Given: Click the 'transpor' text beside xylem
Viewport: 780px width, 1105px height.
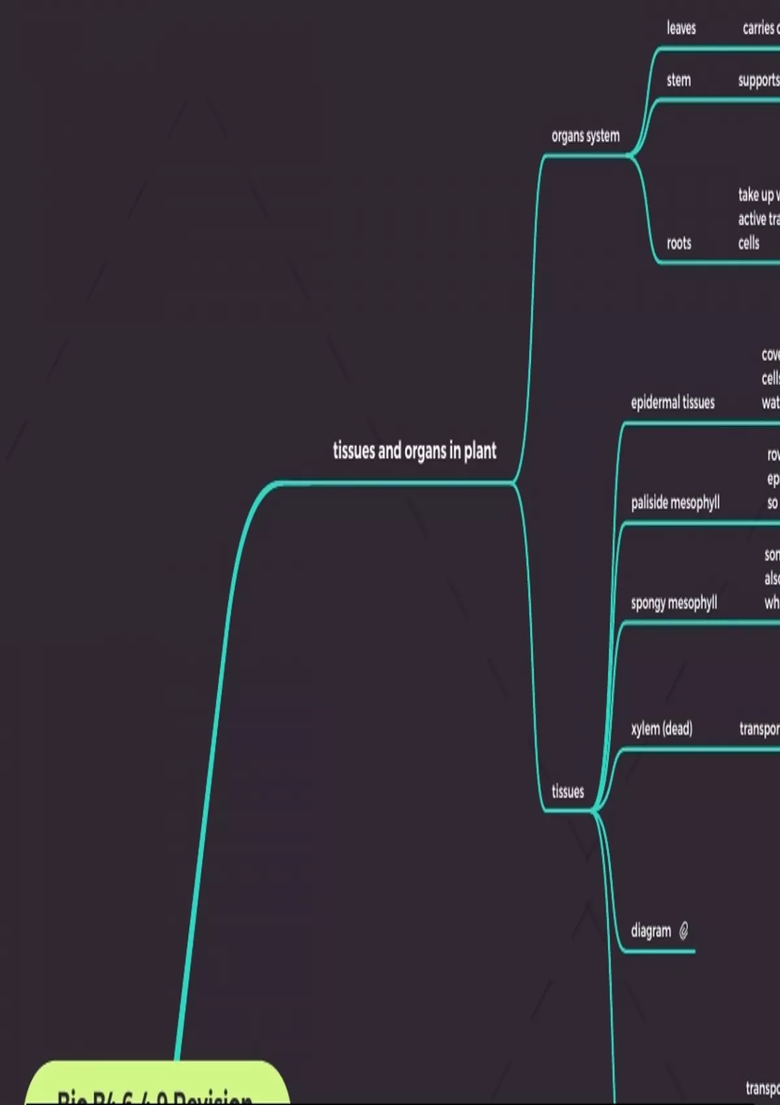Looking at the screenshot, I should [x=759, y=729].
